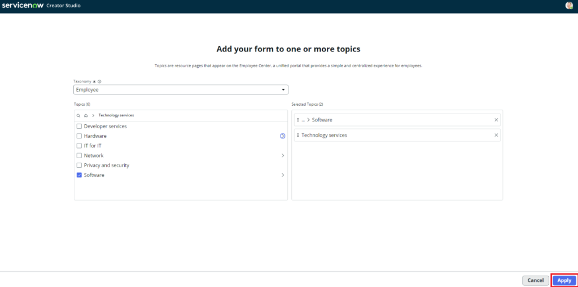Tick the Privacy and security checkbox
This screenshot has height=287, width=578.
(x=80, y=166)
